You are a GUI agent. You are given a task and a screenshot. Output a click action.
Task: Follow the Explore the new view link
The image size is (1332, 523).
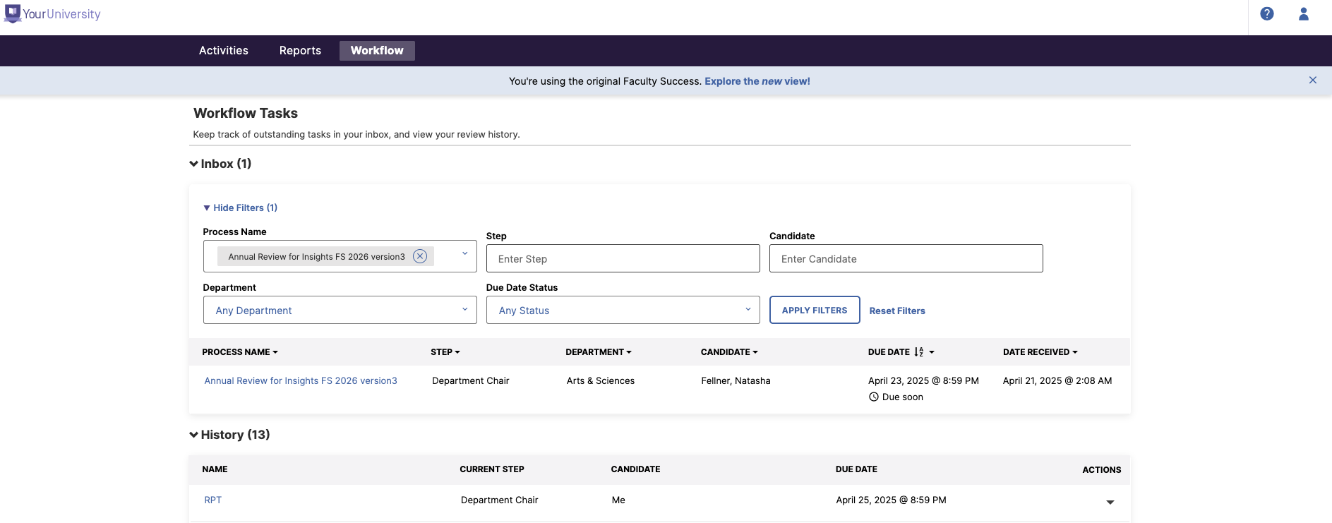757,81
